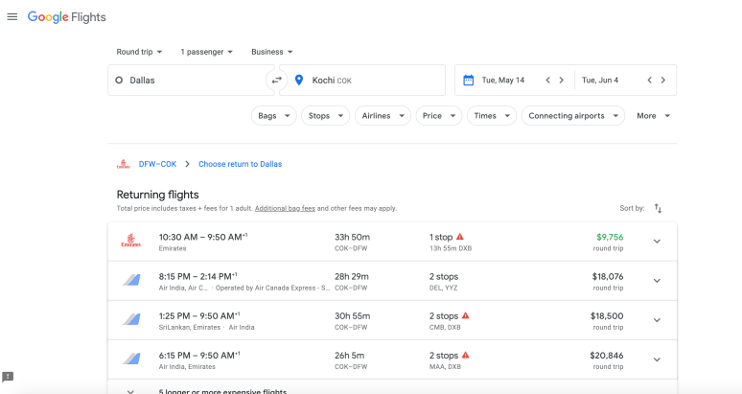Open the departure calendar icon

point(469,80)
